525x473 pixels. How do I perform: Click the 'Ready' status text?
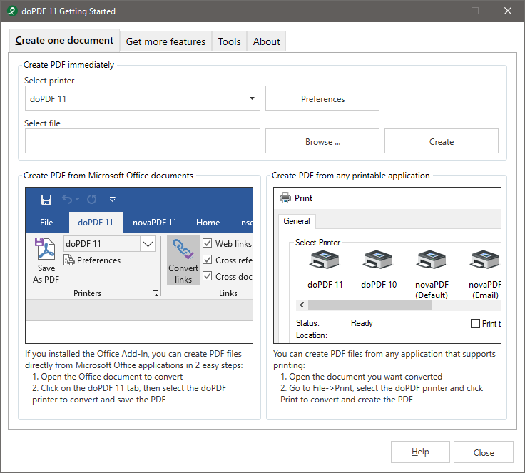click(362, 323)
